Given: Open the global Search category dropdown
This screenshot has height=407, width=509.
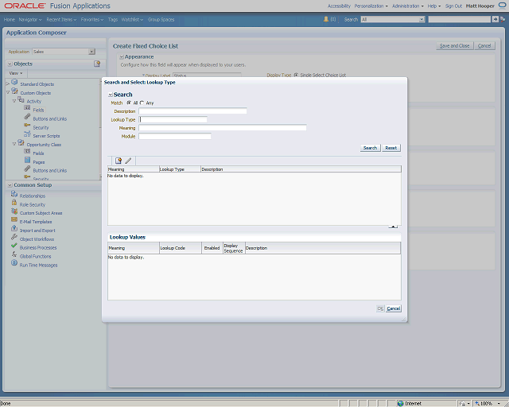Looking at the screenshot, I should [422, 19].
